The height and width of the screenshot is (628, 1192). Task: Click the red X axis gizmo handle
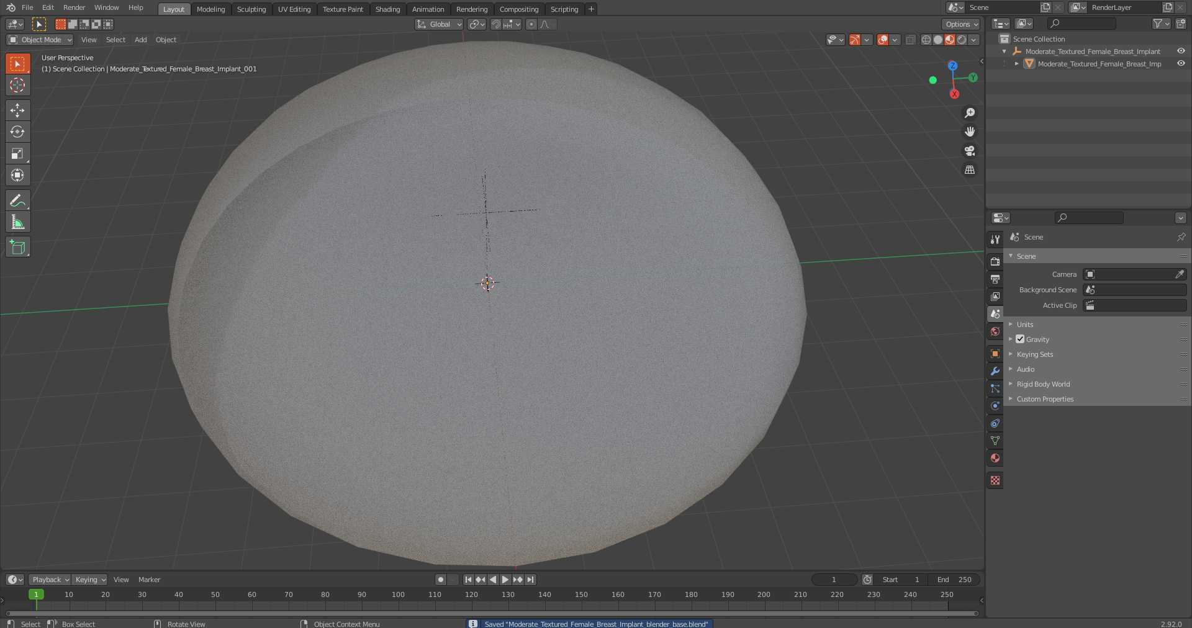955,94
